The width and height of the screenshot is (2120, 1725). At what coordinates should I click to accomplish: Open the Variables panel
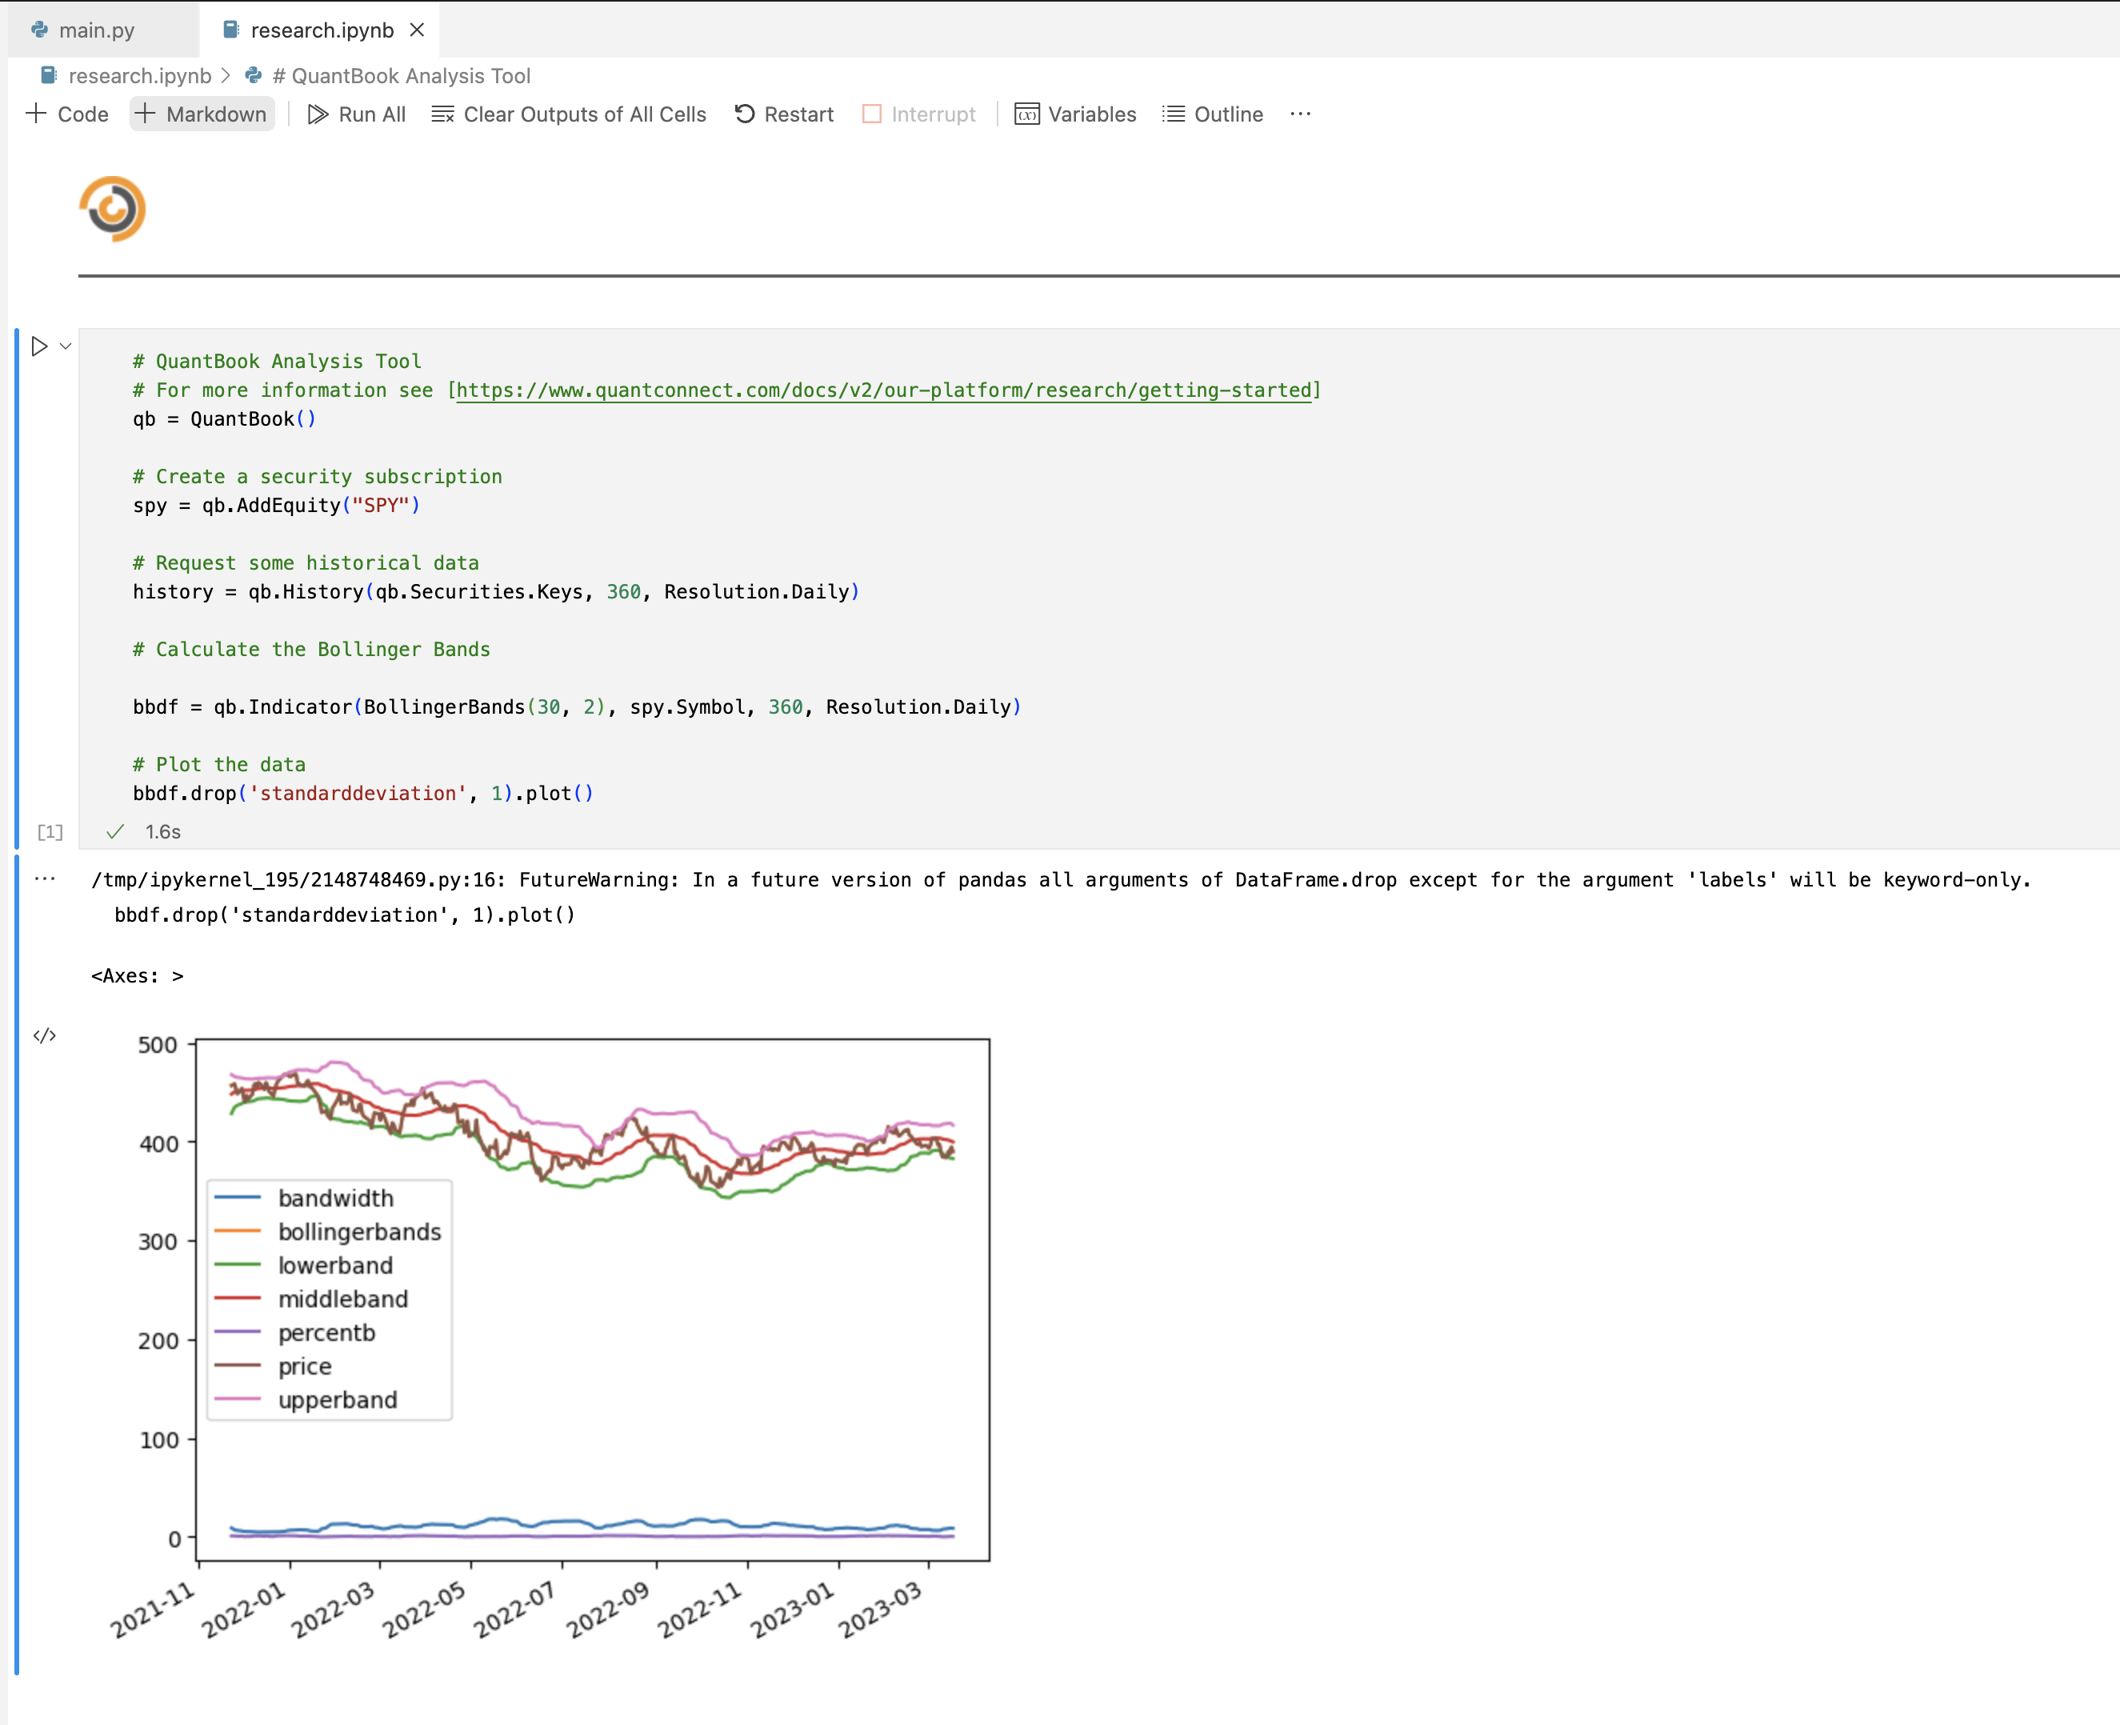[x=1076, y=114]
